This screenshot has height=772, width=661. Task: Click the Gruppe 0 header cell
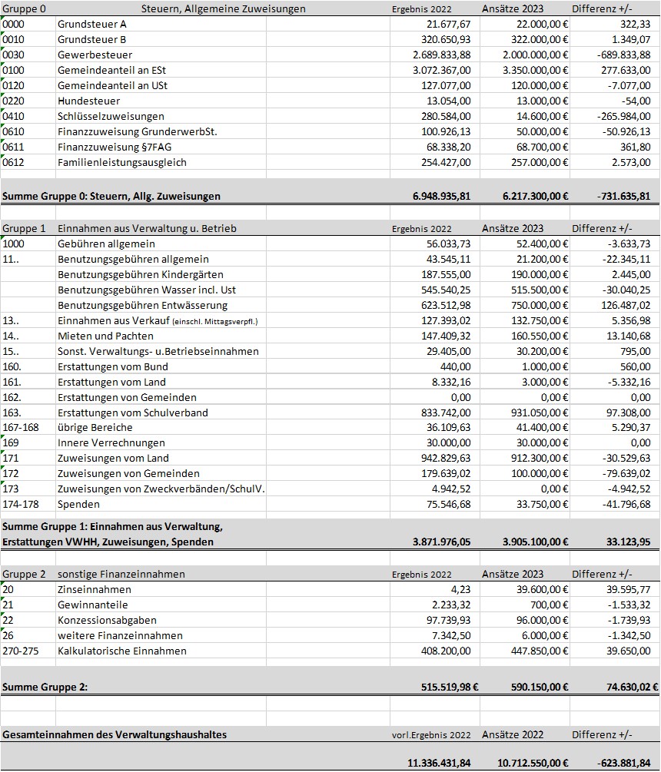28,8
